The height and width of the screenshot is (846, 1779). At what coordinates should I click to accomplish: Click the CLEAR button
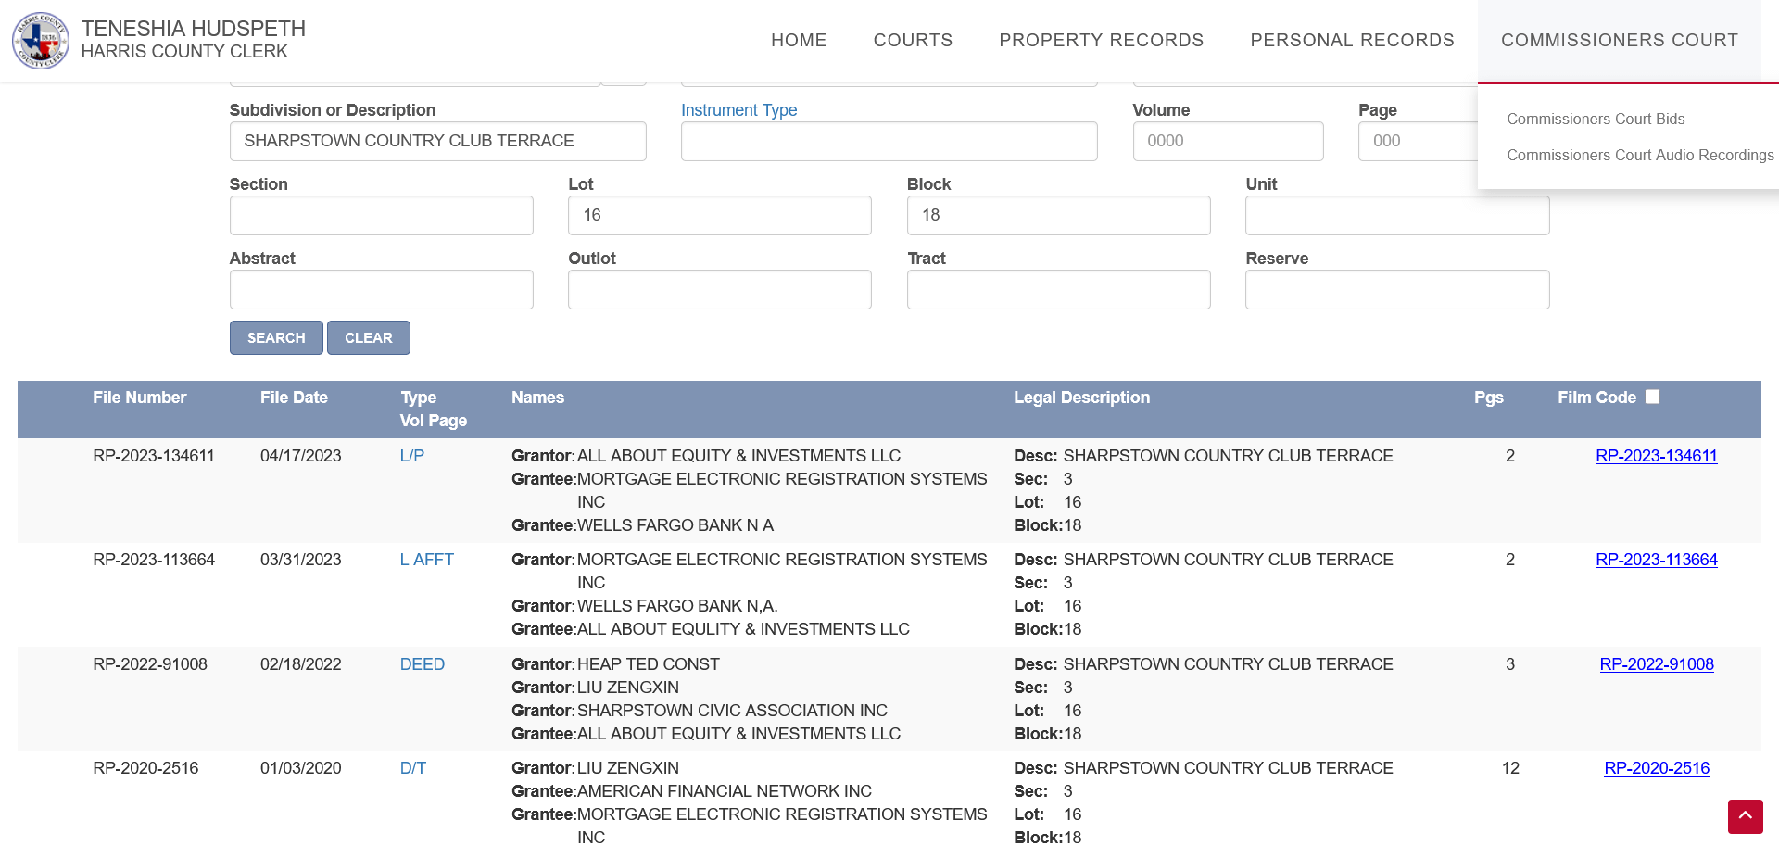pos(369,337)
